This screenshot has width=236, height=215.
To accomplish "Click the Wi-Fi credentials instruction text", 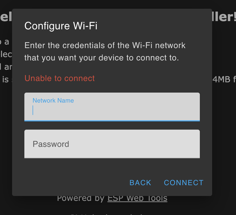I will click(105, 51).
